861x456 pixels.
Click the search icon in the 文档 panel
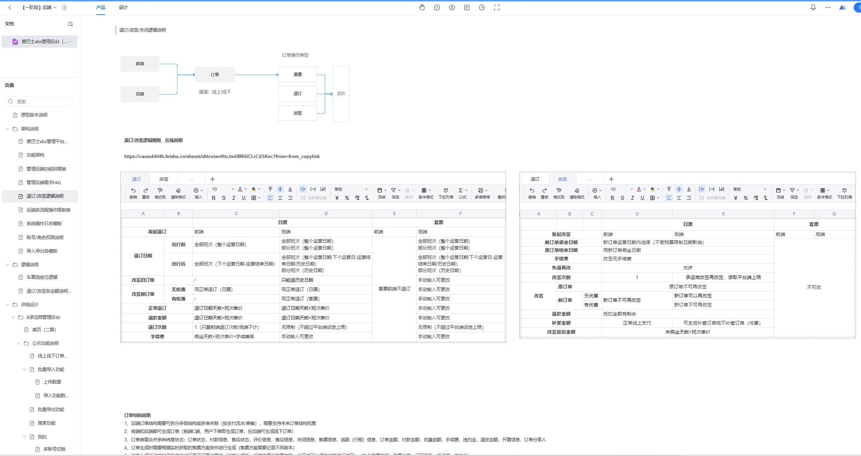tap(70, 24)
